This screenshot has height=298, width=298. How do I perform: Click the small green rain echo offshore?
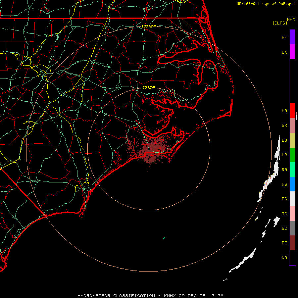[x=163, y=238]
